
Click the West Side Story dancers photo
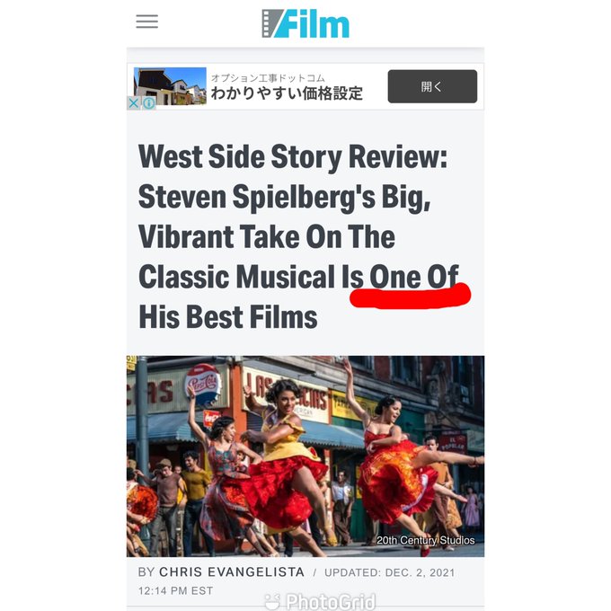click(305, 456)
